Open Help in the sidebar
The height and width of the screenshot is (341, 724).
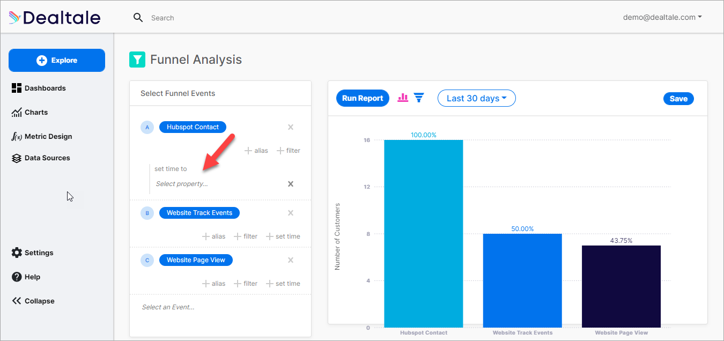pyautogui.click(x=26, y=277)
